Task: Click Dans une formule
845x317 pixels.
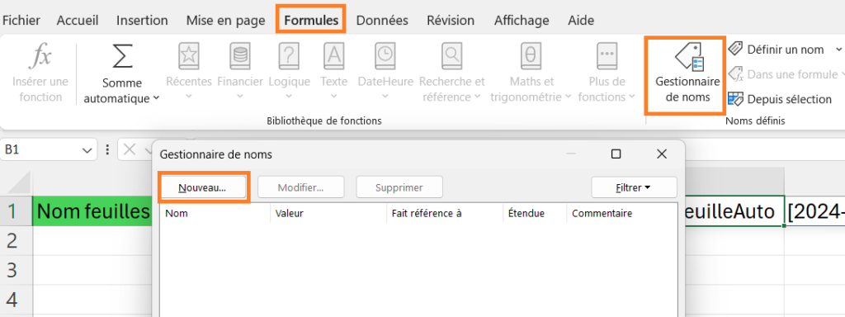Action: (x=782, y=74)
